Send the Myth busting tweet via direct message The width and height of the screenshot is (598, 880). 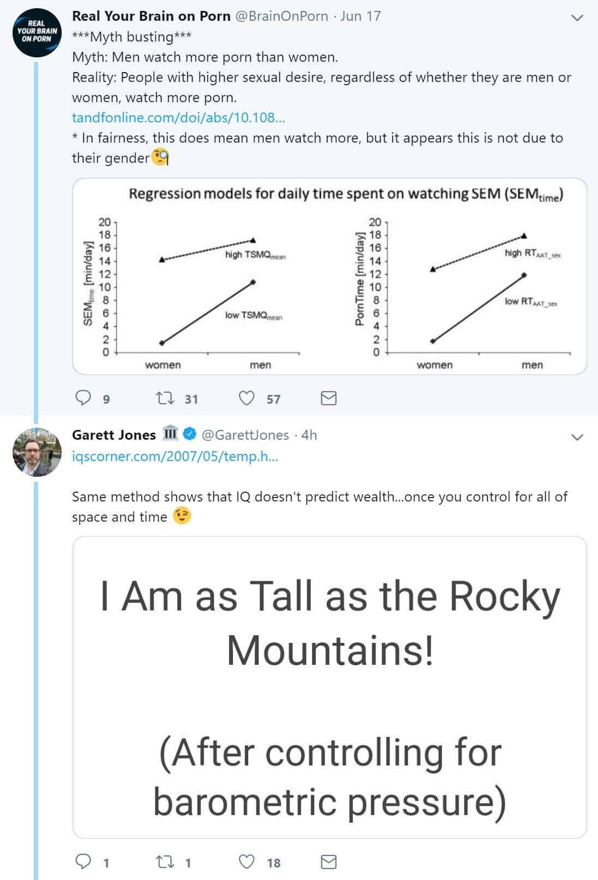tap(328, 398)
